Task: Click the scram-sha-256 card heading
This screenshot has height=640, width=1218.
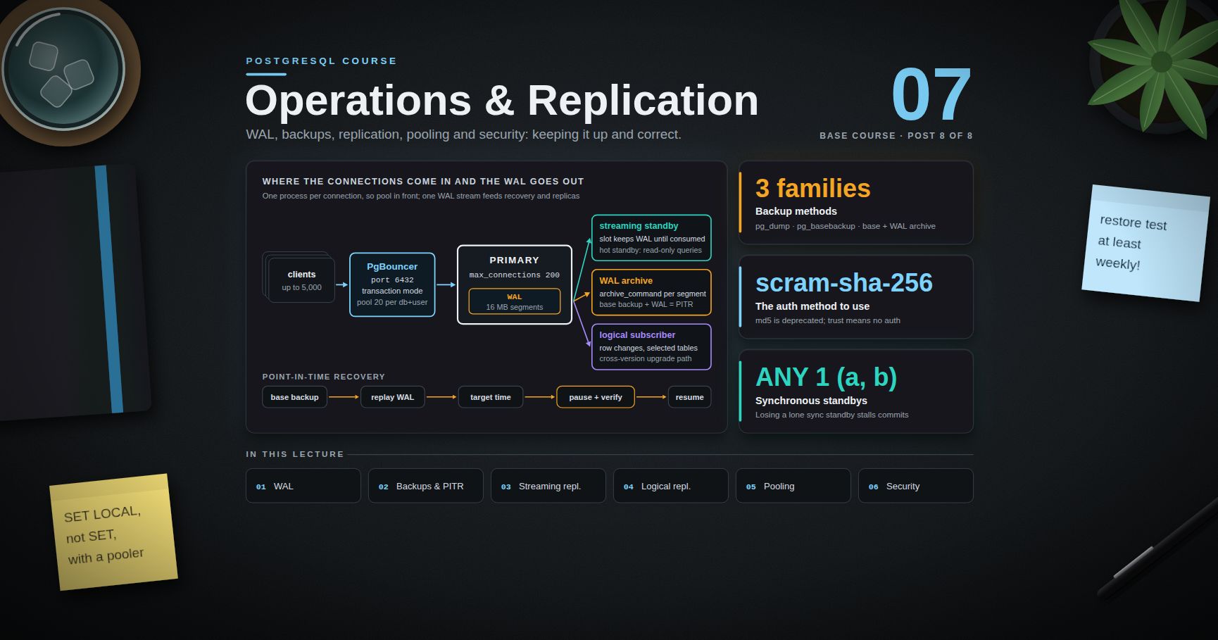Action: 844,283
